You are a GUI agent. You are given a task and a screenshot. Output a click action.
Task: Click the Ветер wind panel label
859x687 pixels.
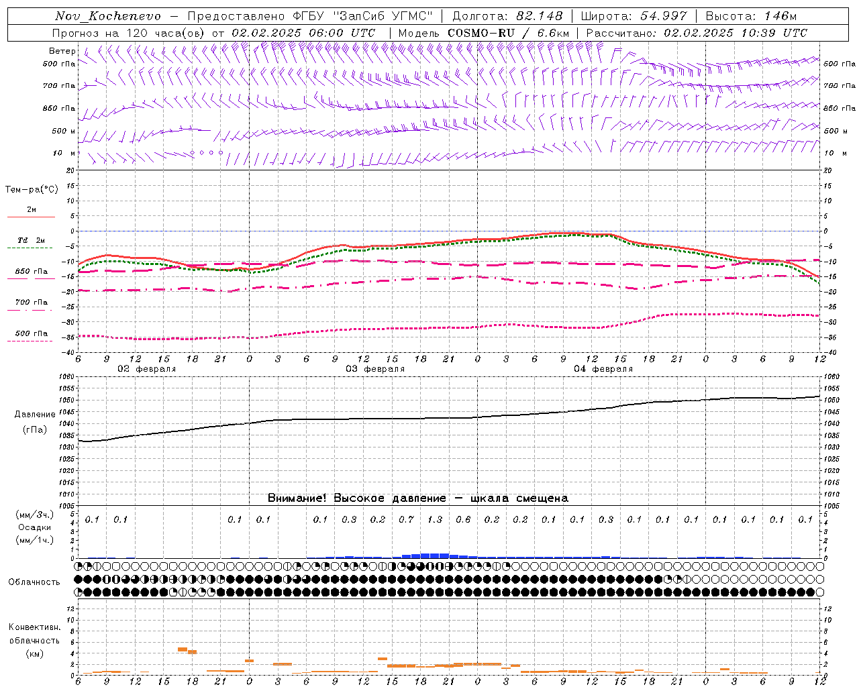tap(62, 51)
